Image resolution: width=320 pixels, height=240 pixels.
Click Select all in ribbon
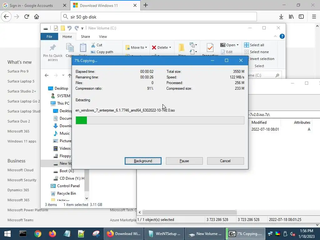point(254,45)
